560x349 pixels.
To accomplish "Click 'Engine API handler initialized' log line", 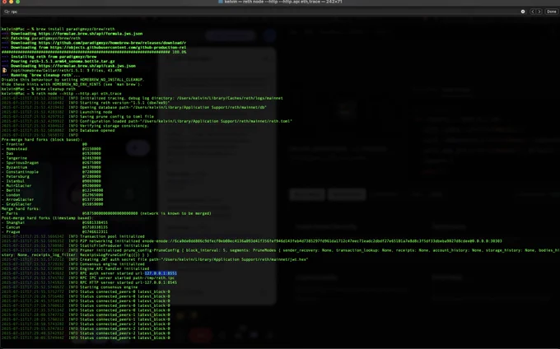I will (x=76, y=268).
